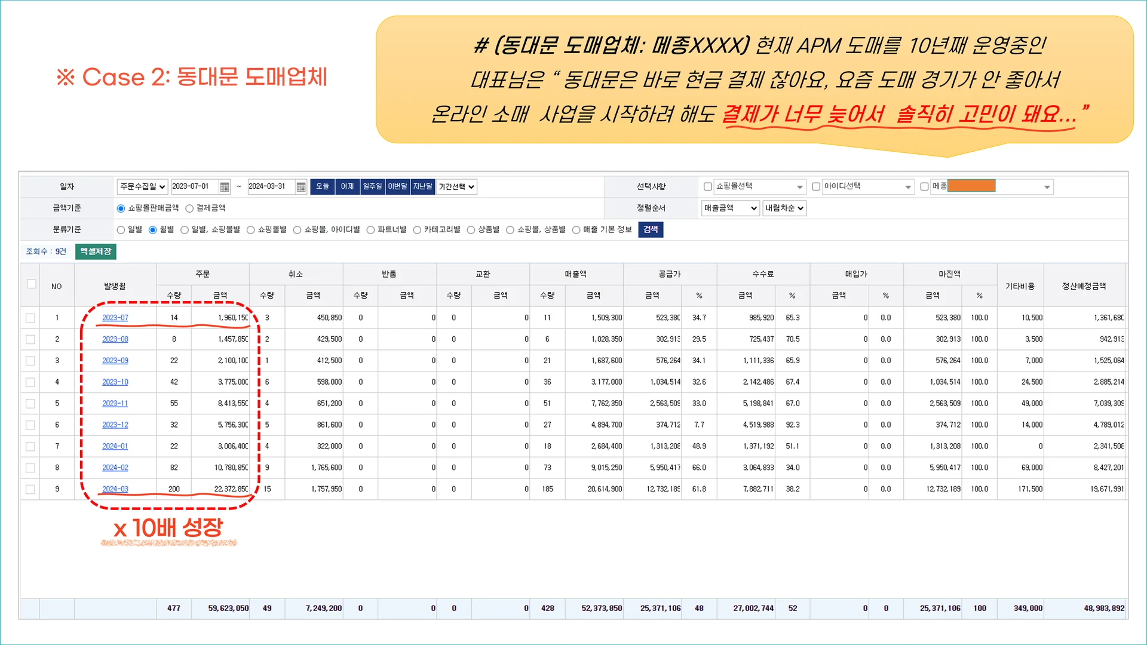Select the 카테고리별 classification radio button
1147x645 pixels.
tap(418, 229)
